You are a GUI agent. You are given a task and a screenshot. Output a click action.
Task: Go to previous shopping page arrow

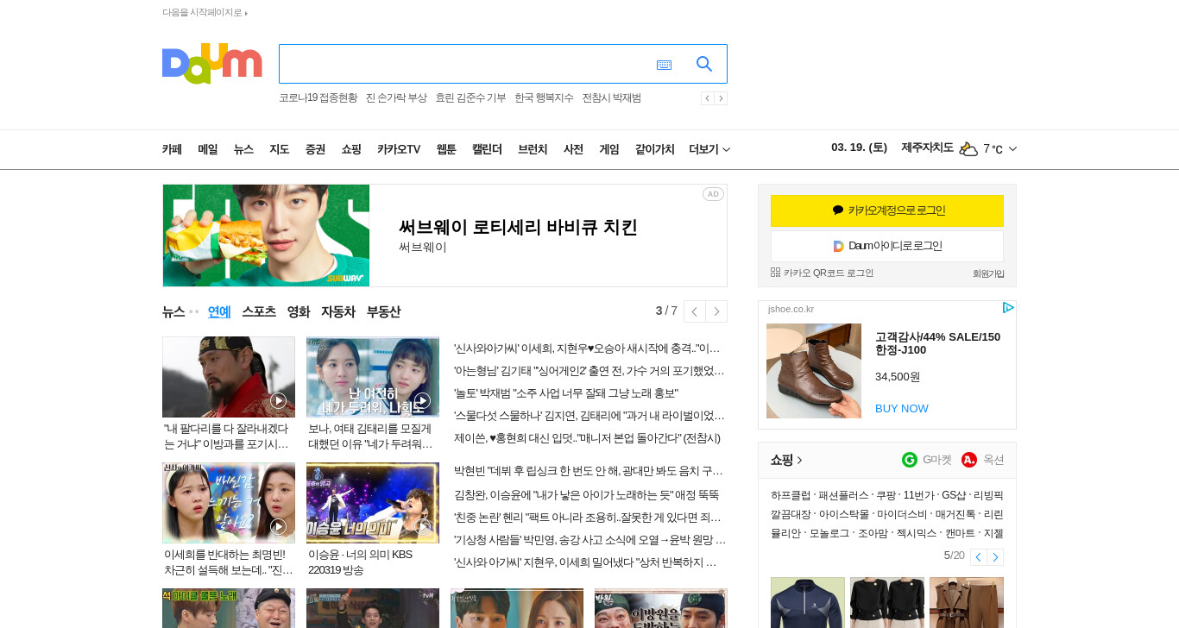click(978, 557)
